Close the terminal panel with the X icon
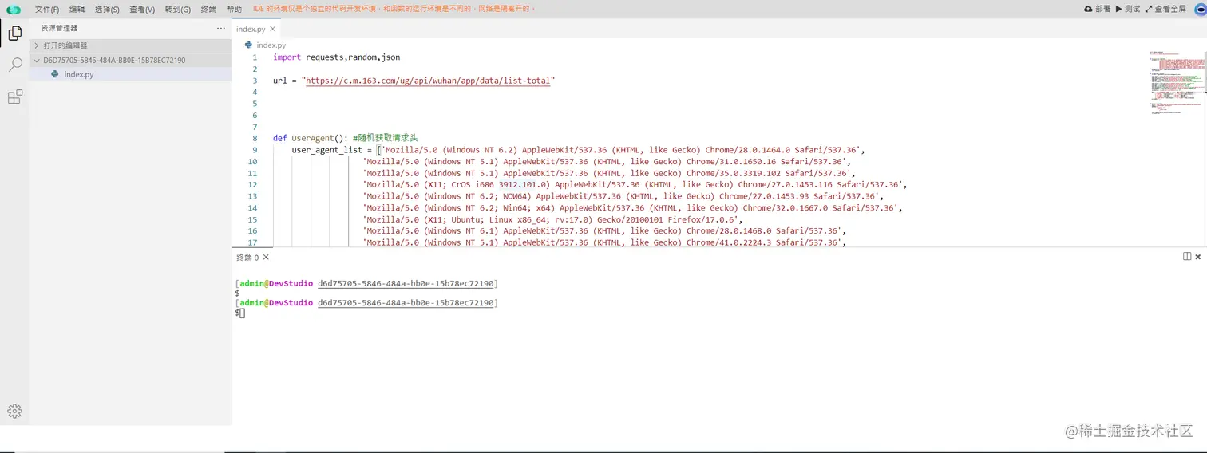 (x=1198, y=257)
